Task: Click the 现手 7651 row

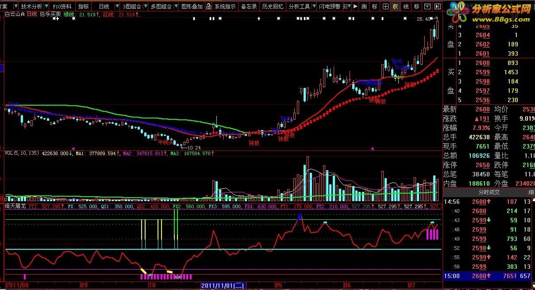Action: [x=466, y=146]
